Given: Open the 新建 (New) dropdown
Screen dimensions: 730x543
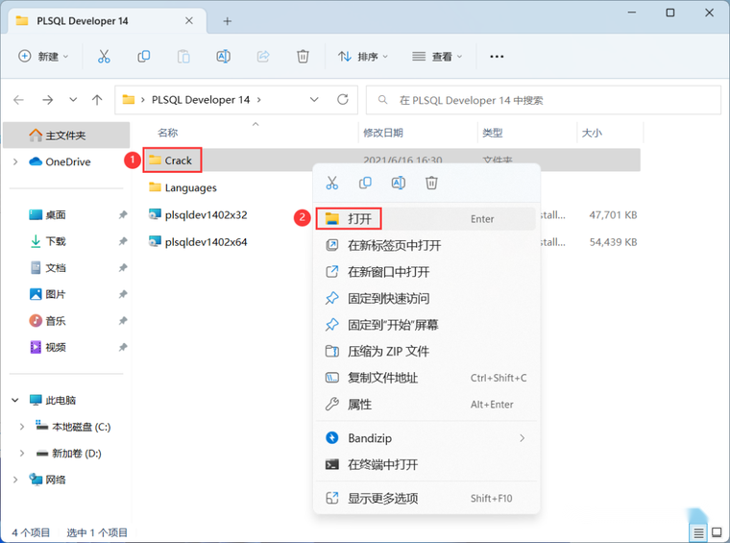Looking at the screenshot, I should coord(43,57).
